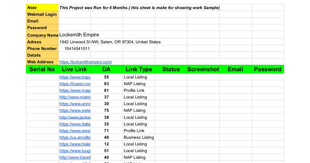Open the https://www.mag live link

click(x=75, y=91)
